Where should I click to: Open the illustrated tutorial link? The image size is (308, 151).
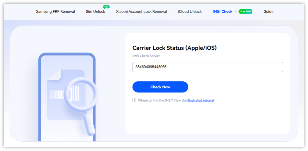(x=200, y=101)
